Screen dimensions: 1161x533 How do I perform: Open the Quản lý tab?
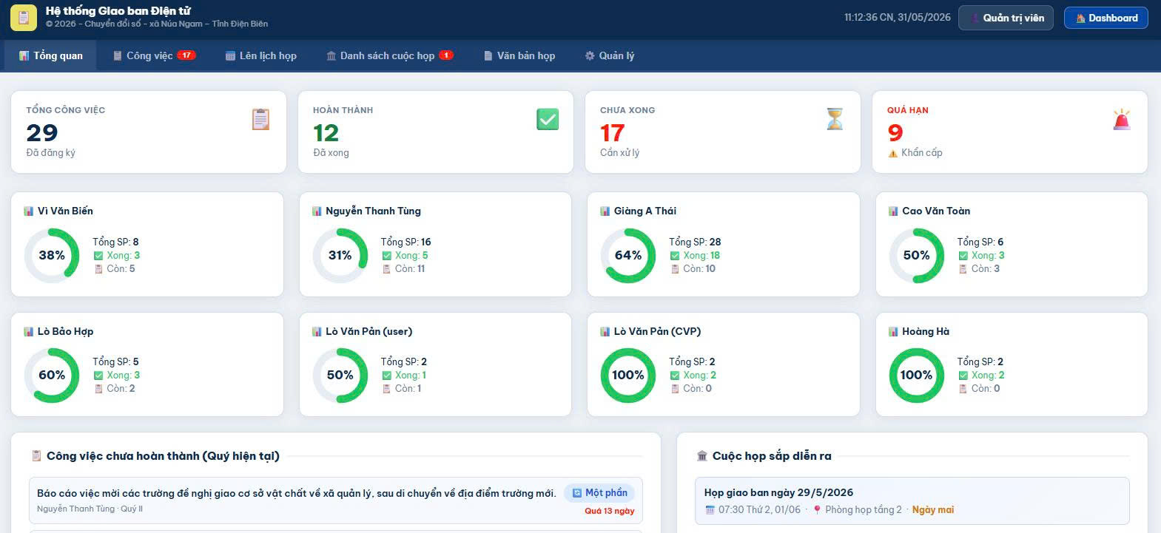[x=609, y=55]
